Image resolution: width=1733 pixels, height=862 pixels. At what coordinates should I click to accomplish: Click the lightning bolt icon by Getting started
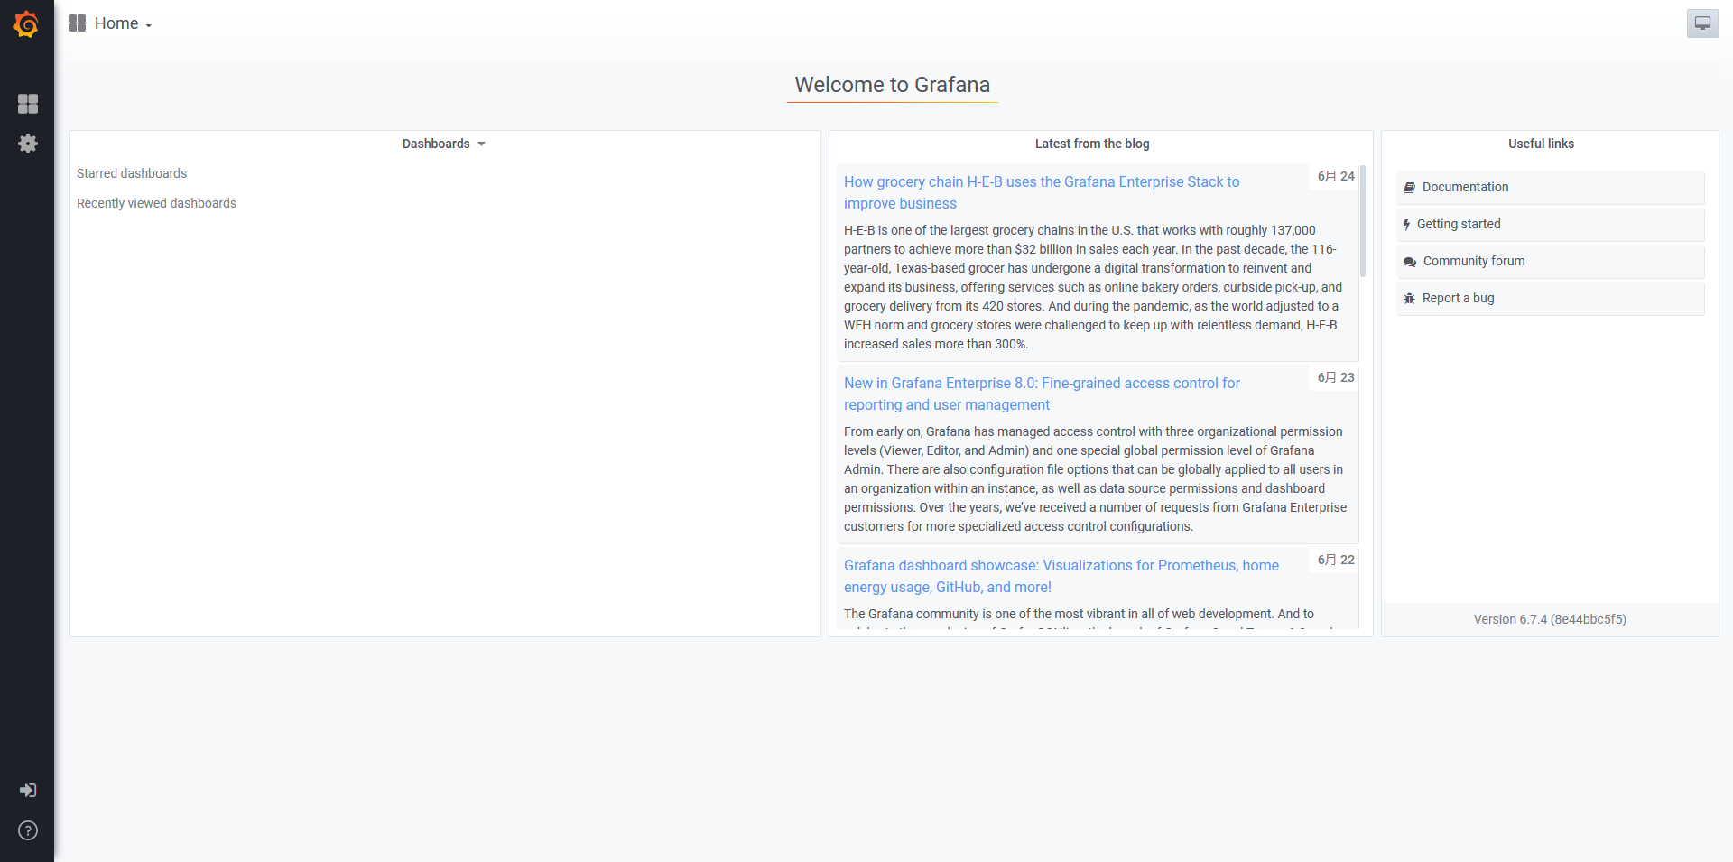(1406, 225)
